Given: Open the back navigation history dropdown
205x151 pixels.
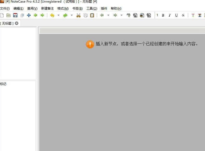Looking at the screenshot, I should pyautogui.click(x=108, y=15).
